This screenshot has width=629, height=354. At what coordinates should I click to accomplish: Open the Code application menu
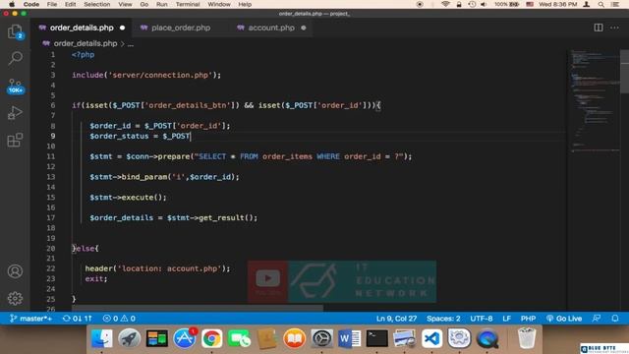click(30, 4)
